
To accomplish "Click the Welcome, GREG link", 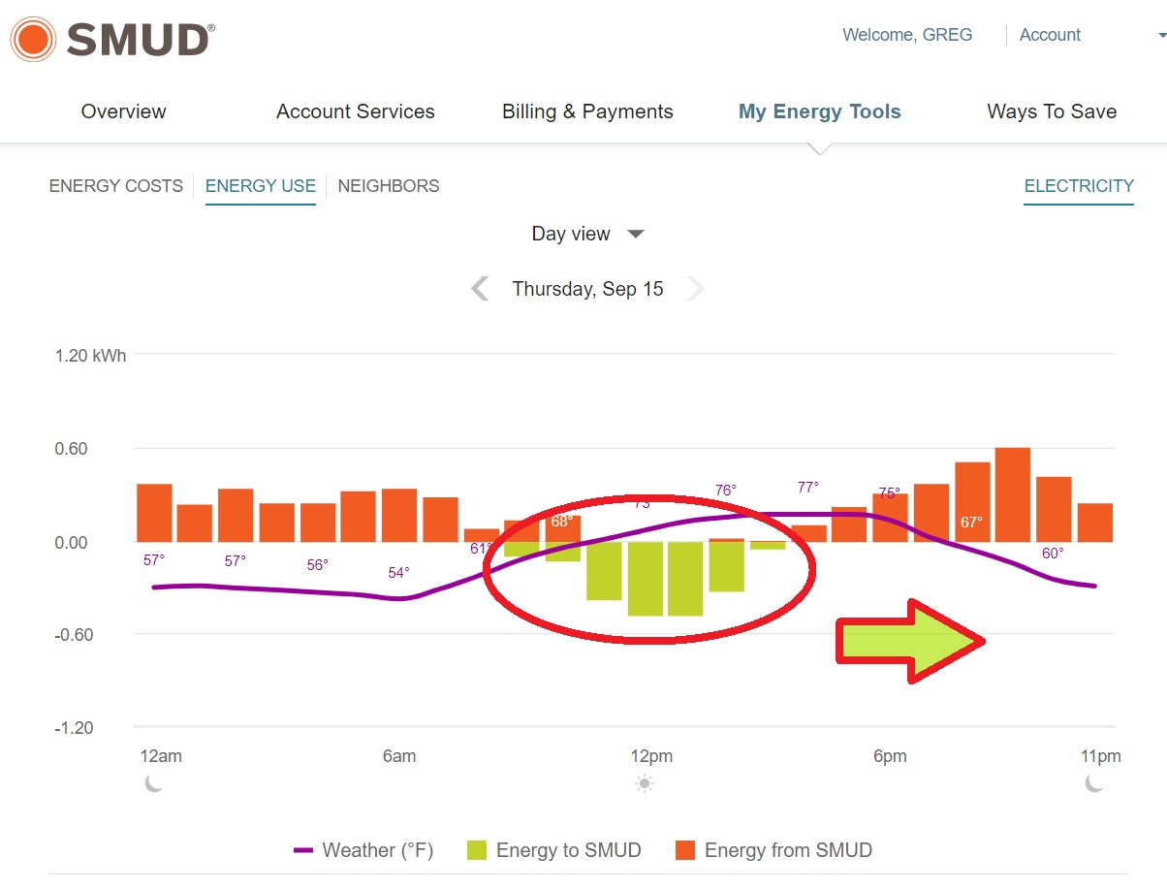I will point(907,35).
